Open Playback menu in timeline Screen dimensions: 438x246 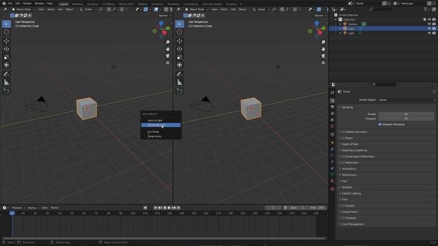[18, 208]
